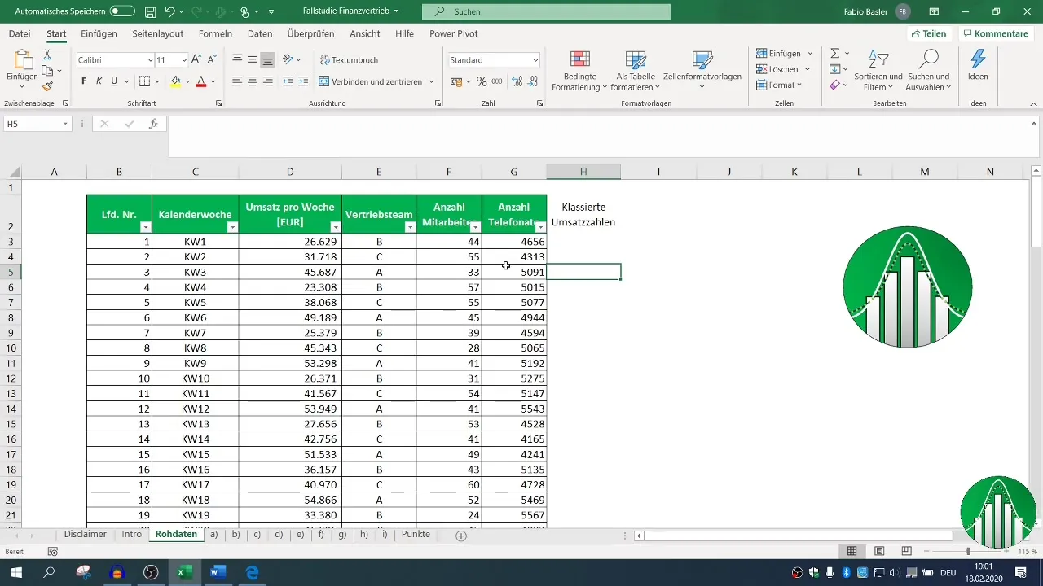This screenshot has height=586, width=1043.
Task: Open the Datei menu
Action: [x=20, y=33]
